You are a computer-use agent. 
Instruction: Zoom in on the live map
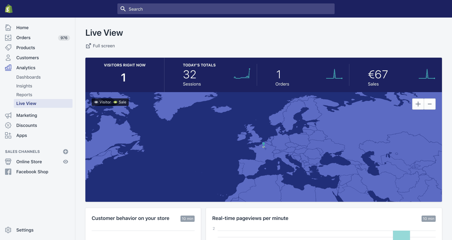[418, 104]
